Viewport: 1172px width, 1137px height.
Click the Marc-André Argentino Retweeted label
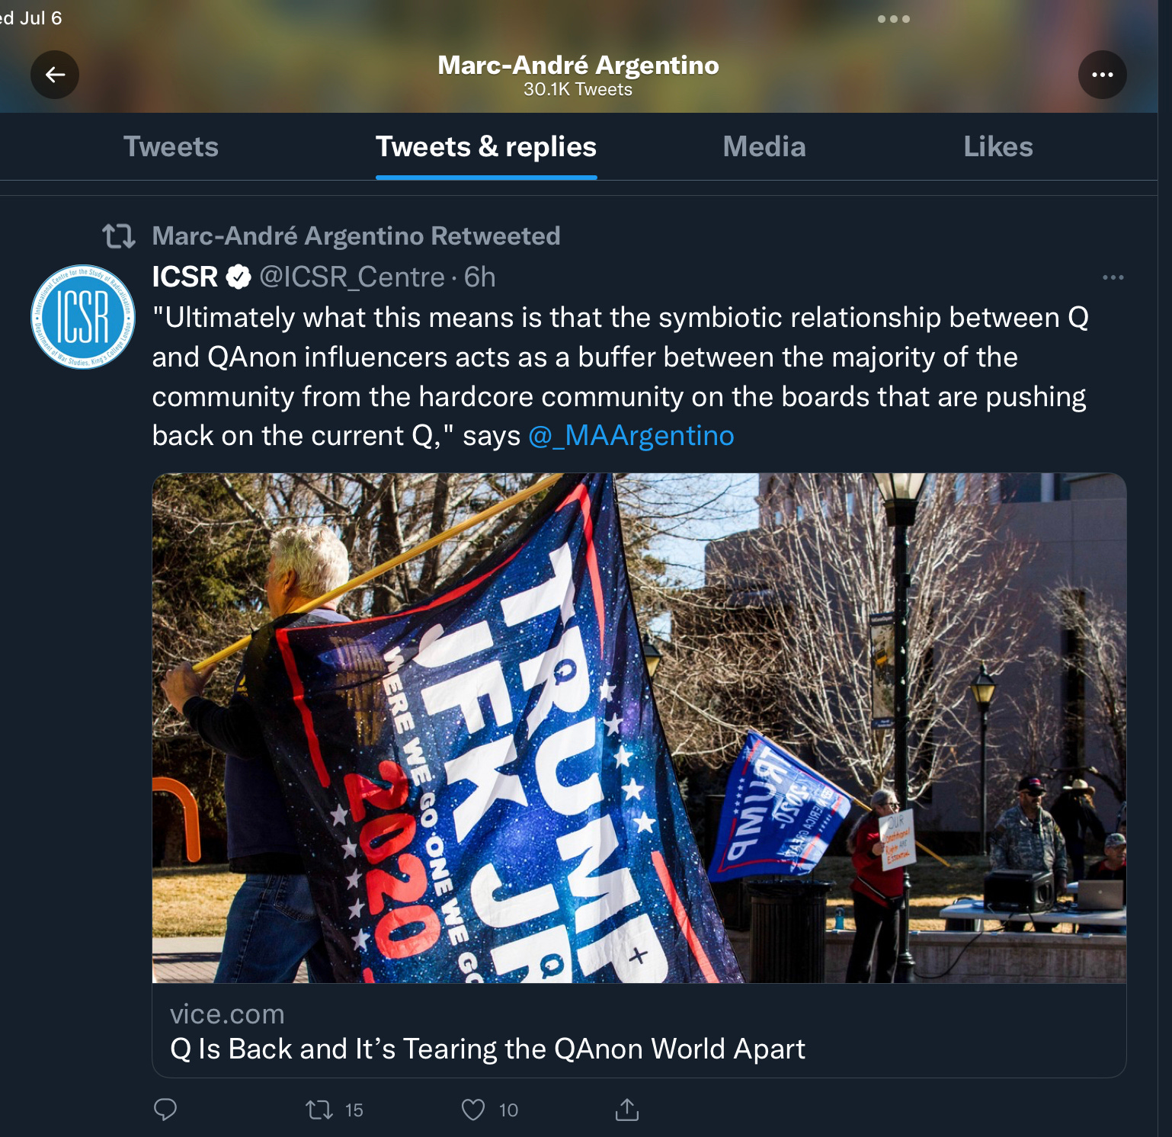(356, 236)
